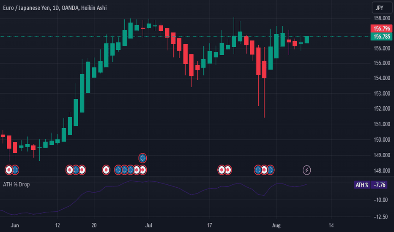
Task: Open the lone Japan flag event icon after June 20
Action: [x=106, y=170]
